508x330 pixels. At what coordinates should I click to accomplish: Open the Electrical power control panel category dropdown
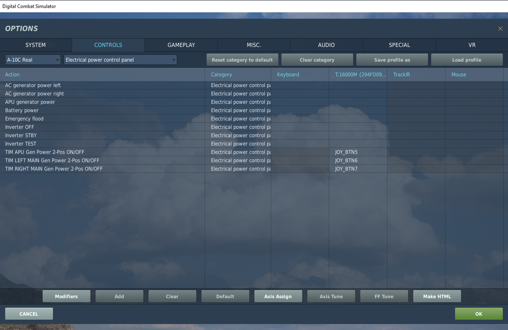pyautogui.click(x=120, y=60)
